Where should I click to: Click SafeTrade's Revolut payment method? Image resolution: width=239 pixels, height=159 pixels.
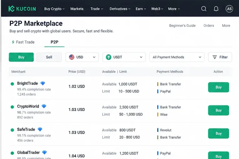point(166,130)
